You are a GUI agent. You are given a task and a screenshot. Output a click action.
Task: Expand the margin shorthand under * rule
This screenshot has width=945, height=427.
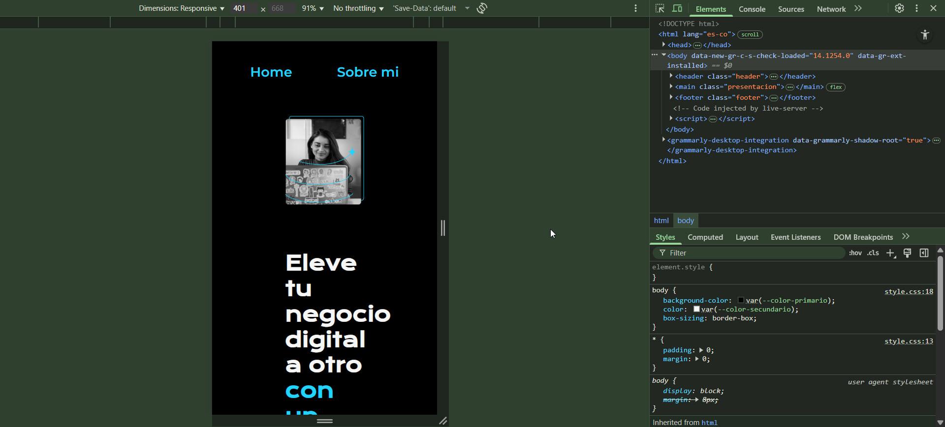697,359
